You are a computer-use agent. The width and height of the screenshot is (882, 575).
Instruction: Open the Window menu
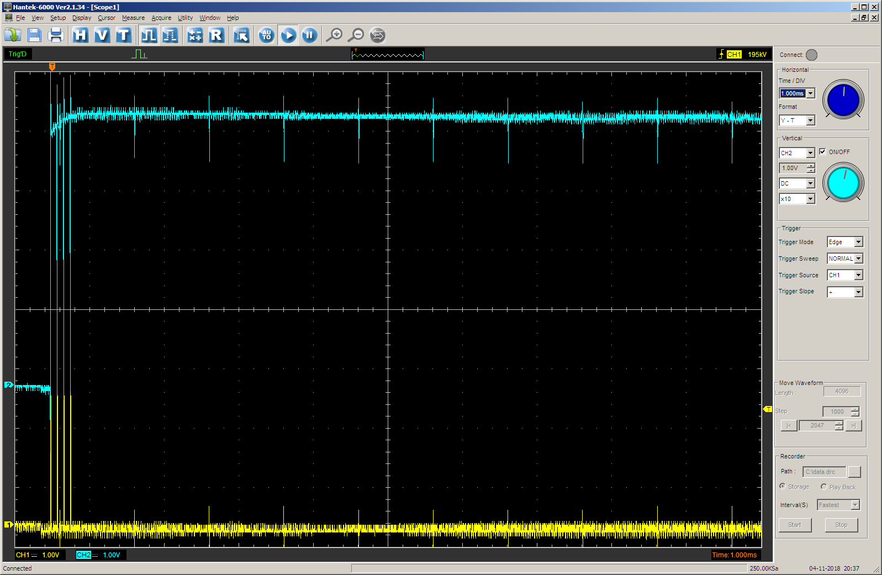210,18
